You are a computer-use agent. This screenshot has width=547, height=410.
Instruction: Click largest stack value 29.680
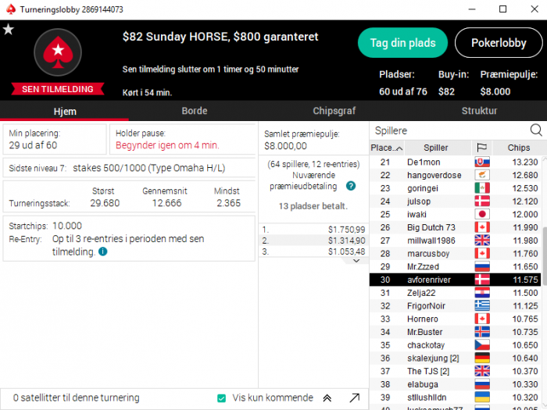pos(105,203)
